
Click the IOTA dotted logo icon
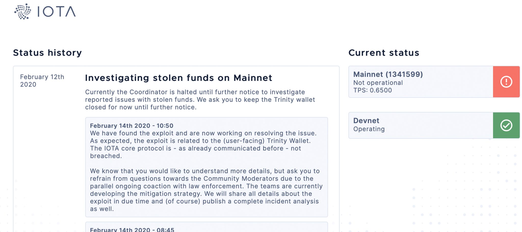tap(23, 11)
